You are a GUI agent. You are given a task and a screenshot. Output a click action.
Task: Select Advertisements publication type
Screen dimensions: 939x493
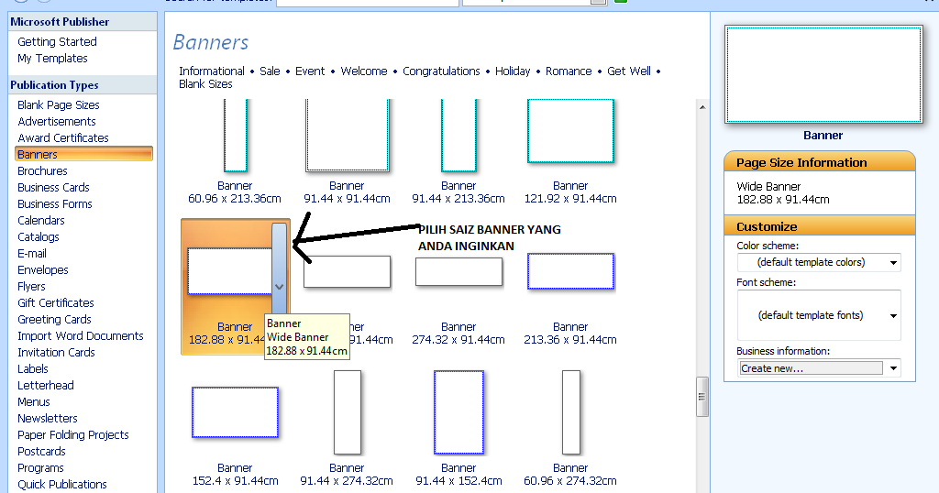[x=57, y=122]
